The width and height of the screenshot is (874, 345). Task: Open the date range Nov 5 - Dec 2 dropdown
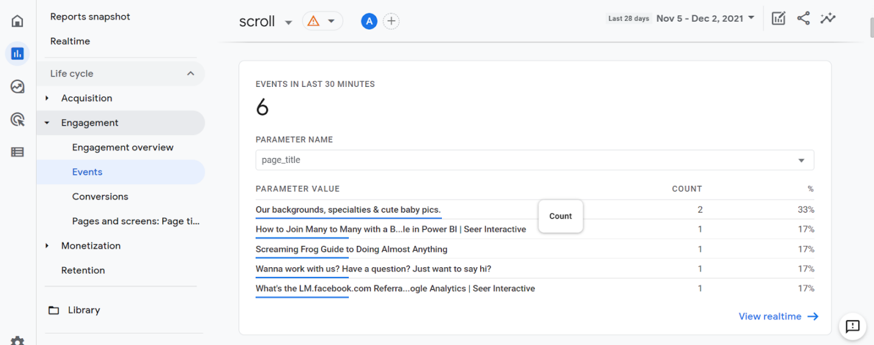(x=705, y=18)
